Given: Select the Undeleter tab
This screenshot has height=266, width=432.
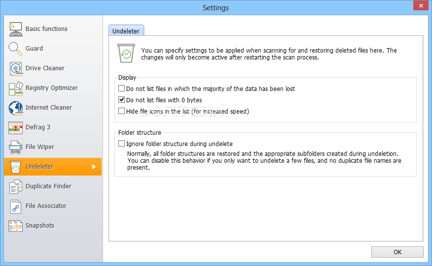Looking at the screenshot, I should click(x=126, y=31).
